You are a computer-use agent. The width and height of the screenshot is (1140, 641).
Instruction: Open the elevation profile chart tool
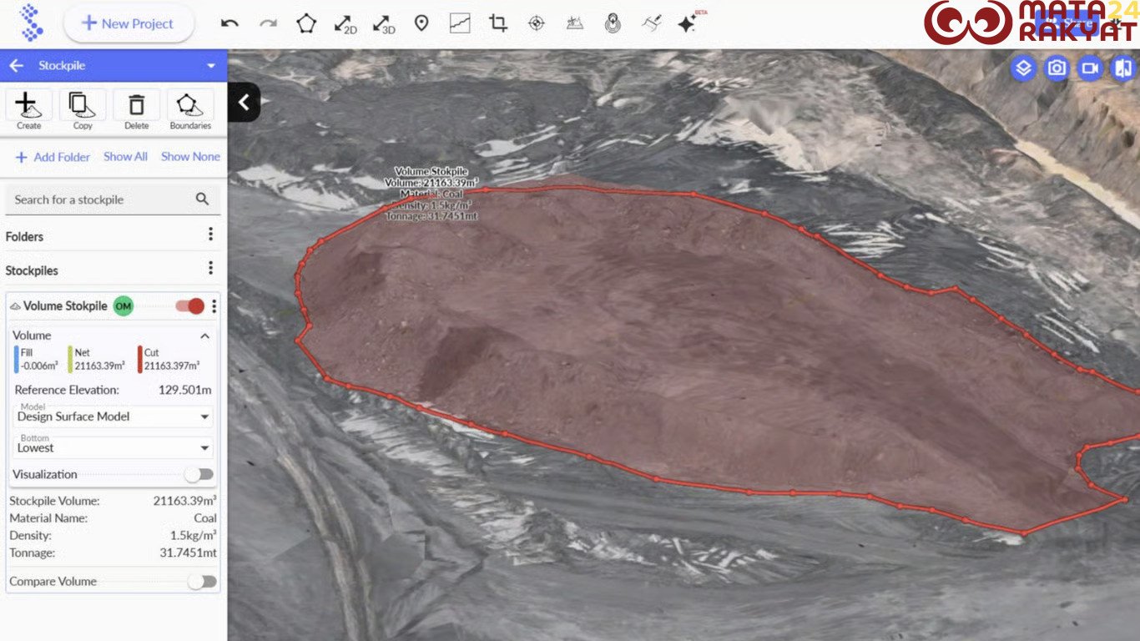[x=460, y=23]
